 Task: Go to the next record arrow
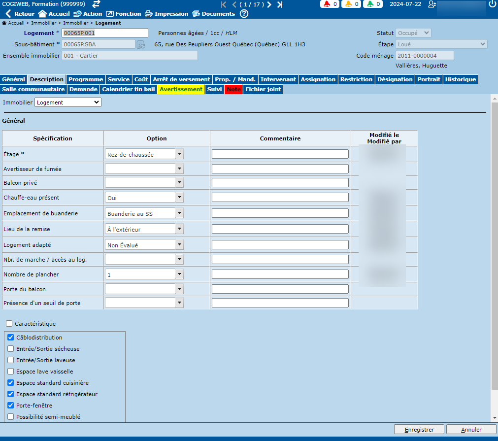pyautogui.click(x=269, y=4)
